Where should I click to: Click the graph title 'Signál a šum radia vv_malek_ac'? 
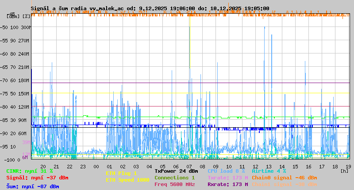(77, 8)
